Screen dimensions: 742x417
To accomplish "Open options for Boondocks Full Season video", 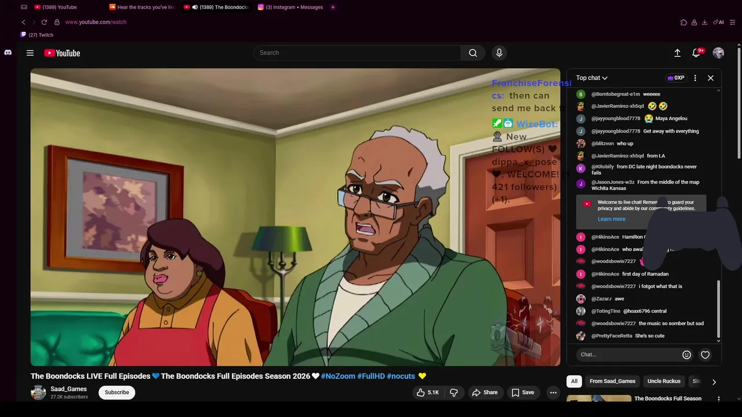I will [x=719, y=398].
